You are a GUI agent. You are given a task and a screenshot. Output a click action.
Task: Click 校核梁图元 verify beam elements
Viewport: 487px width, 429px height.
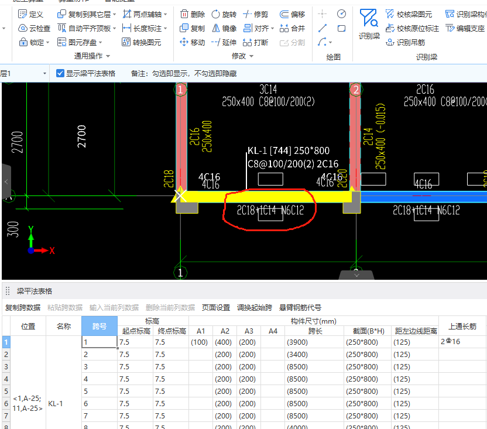point(409,14)
